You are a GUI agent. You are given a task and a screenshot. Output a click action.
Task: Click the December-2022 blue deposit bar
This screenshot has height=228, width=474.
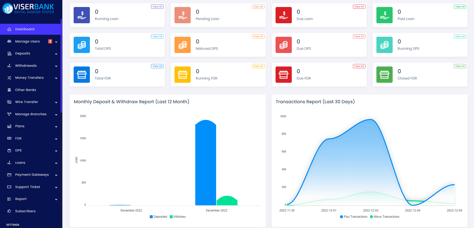[x=205, y=162]
